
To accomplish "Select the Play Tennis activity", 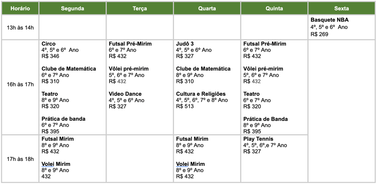I will click(258, 139).
